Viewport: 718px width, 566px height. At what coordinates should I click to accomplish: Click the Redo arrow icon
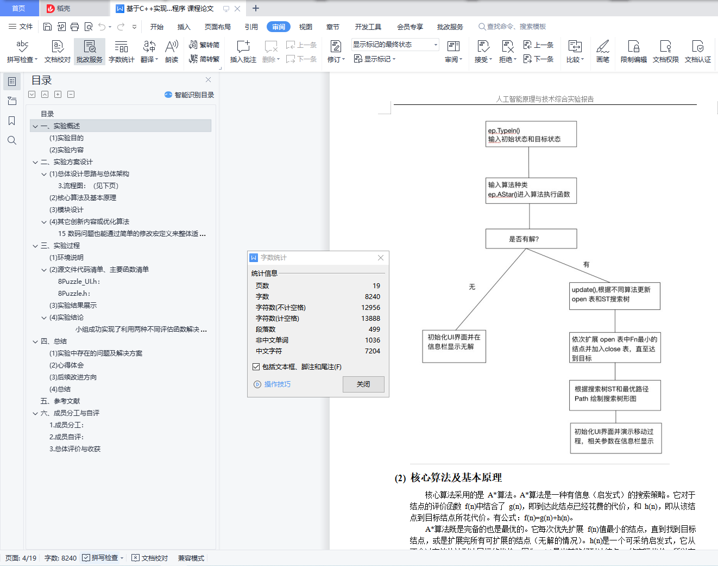click(x=121, y=27)
